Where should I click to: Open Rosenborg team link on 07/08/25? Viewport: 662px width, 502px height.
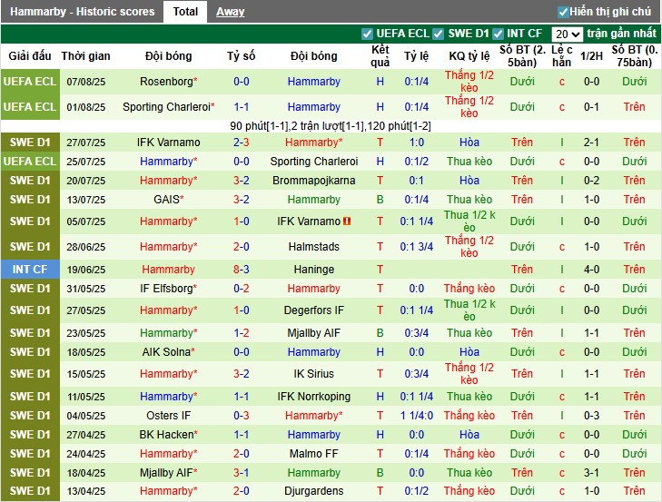(169, 82)
